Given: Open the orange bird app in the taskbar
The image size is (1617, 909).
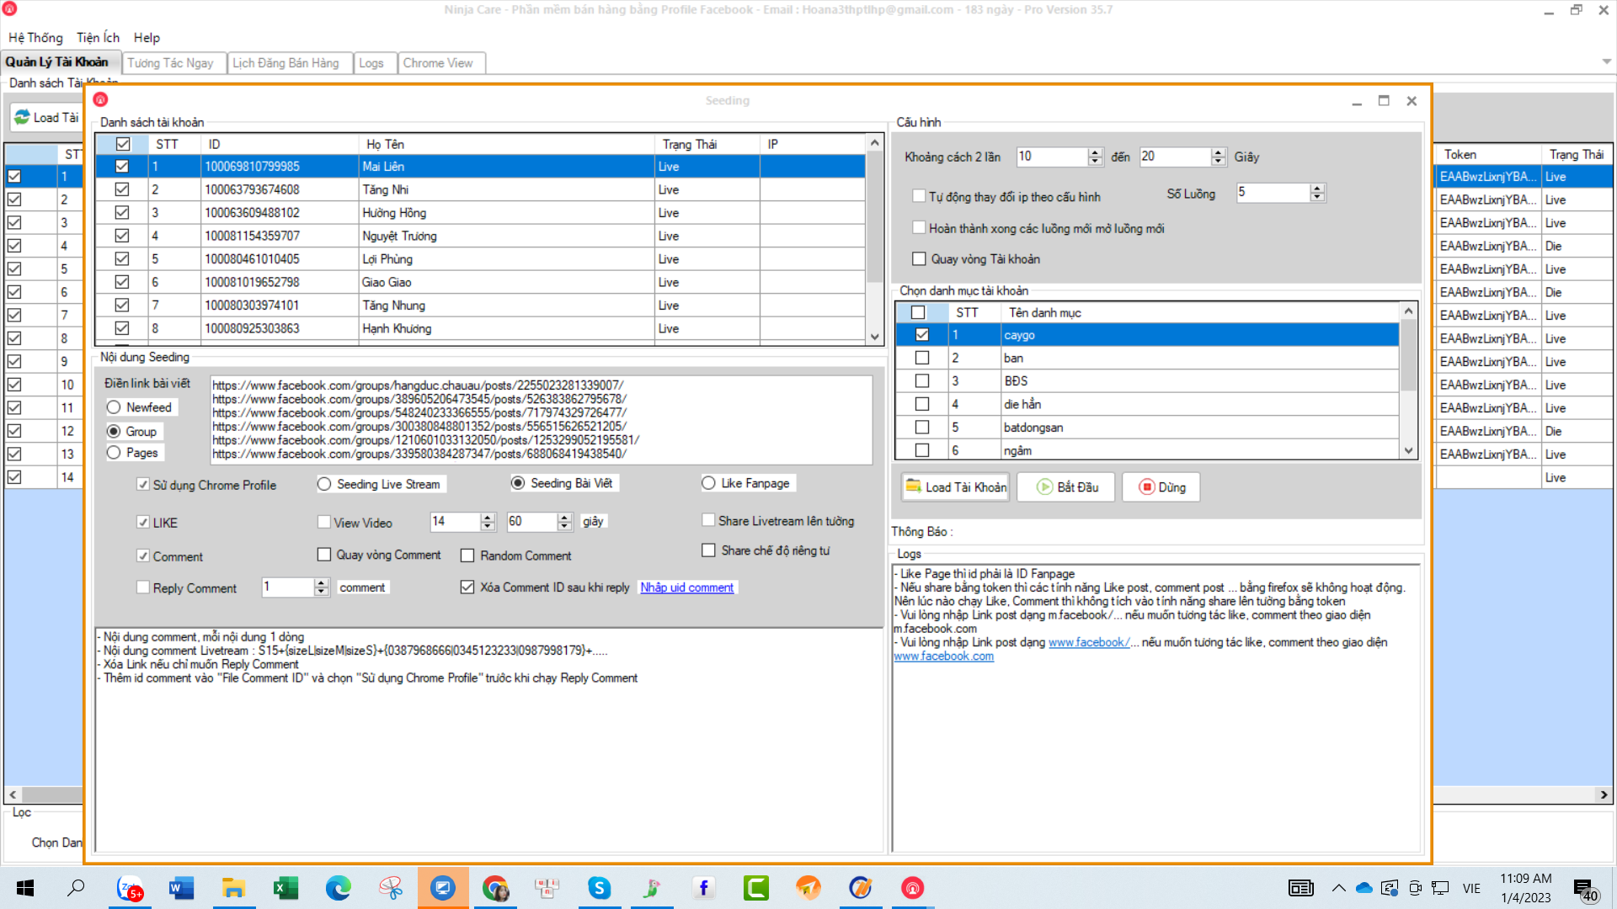Looking at the screenshot, I should 808,888.
